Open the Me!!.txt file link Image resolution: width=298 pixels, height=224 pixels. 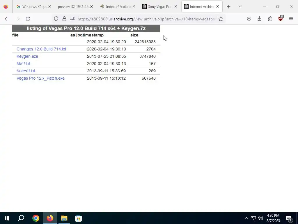point(23,64)
